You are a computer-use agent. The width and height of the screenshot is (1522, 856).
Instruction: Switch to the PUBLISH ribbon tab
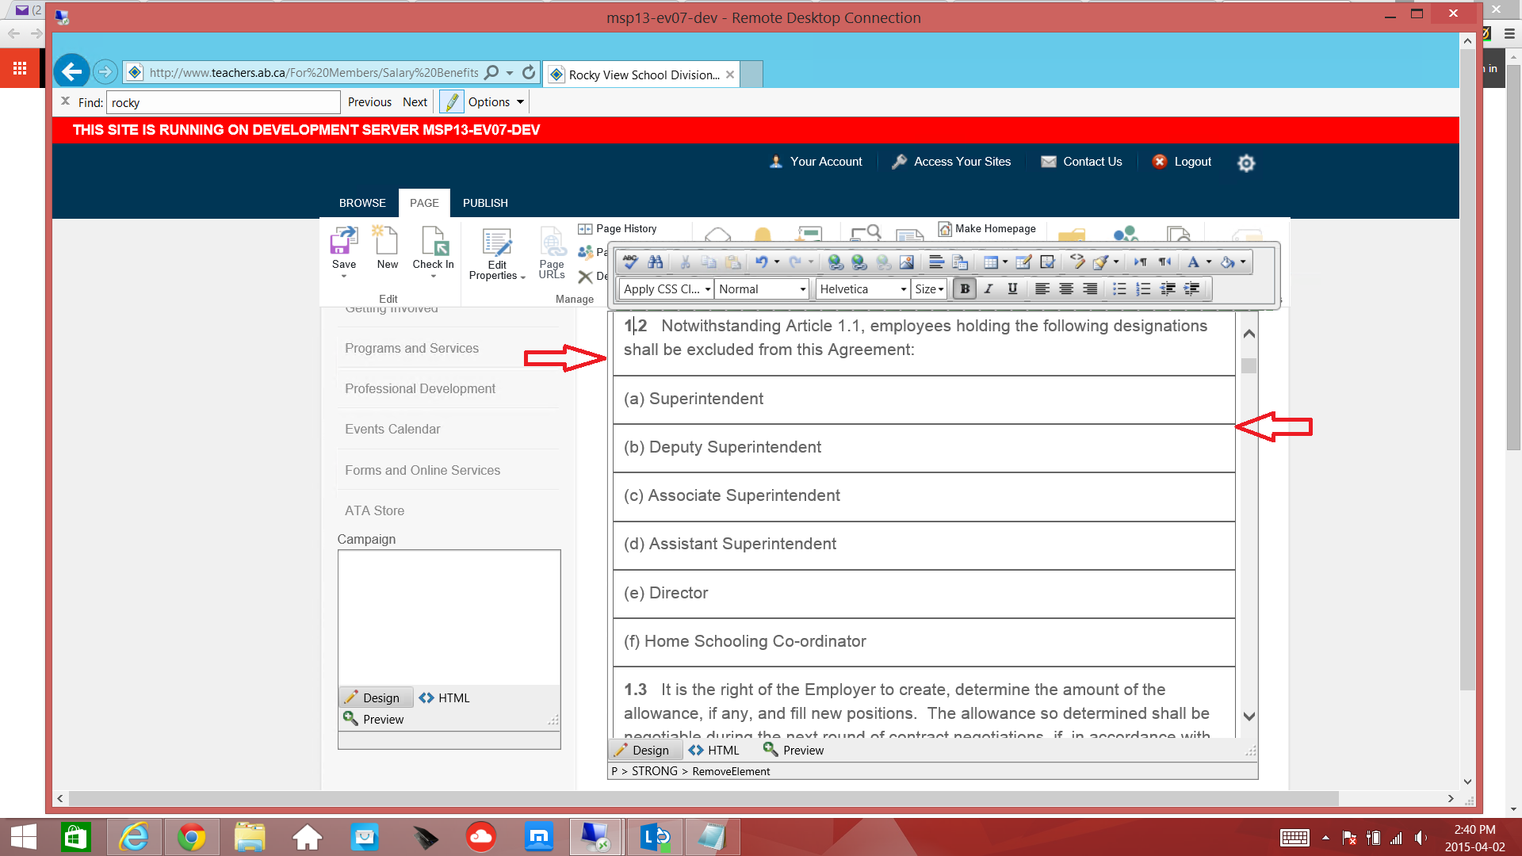[485, 203]
